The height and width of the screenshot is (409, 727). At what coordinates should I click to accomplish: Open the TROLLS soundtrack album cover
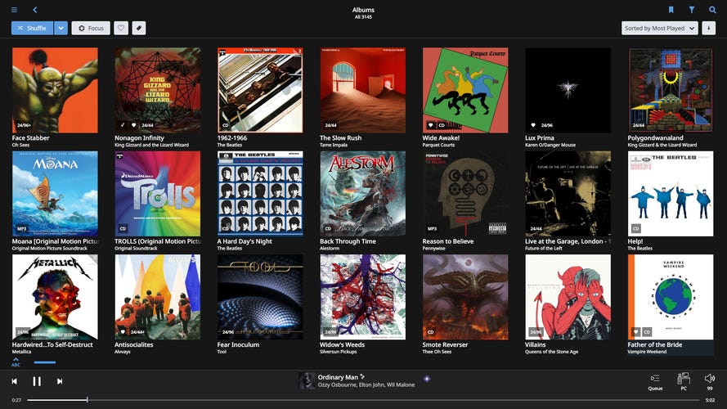[158, 194]
